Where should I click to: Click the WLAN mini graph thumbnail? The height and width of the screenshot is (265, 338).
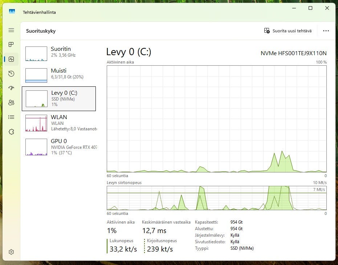click(36, 123)
